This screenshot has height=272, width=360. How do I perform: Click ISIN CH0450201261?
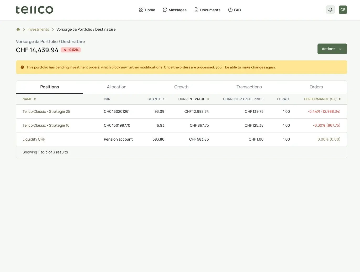pyautogui.click(x=117, y=111)
